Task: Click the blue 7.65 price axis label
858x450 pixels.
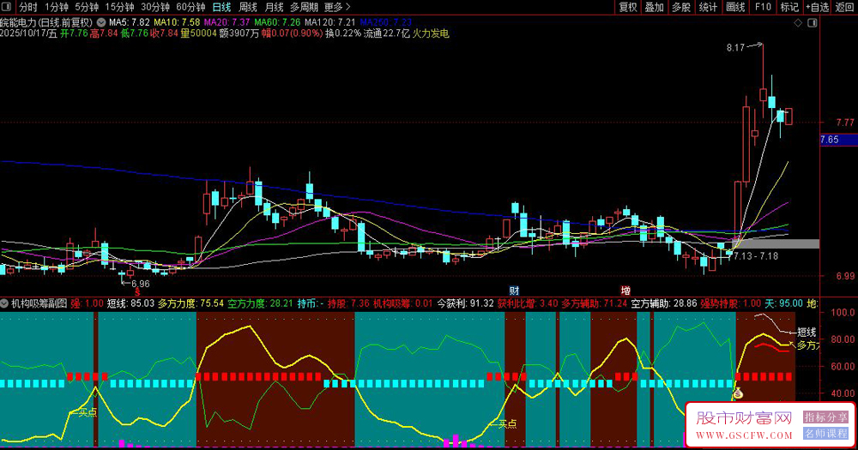Action: (830, 140)
